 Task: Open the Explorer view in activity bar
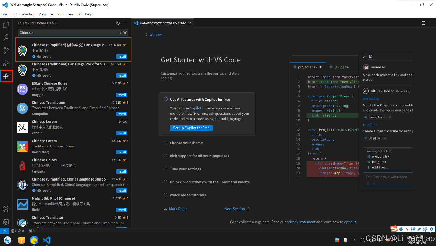pos(6,25)
